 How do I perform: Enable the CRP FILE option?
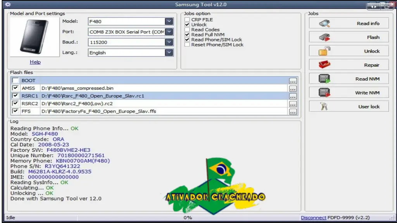(187, 19)
